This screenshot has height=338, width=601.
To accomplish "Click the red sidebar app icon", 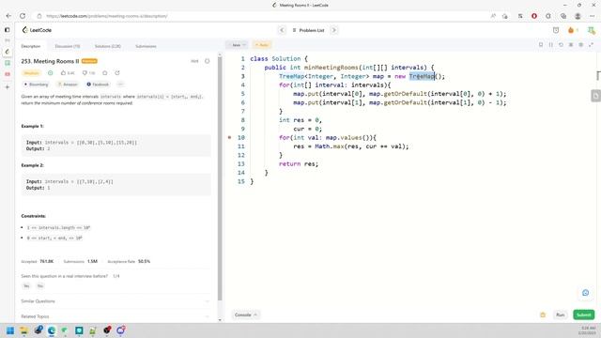I will (7, 74).
